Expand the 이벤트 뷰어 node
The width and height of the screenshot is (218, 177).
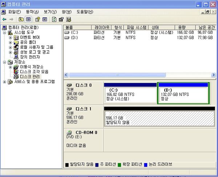coord(10,38)
